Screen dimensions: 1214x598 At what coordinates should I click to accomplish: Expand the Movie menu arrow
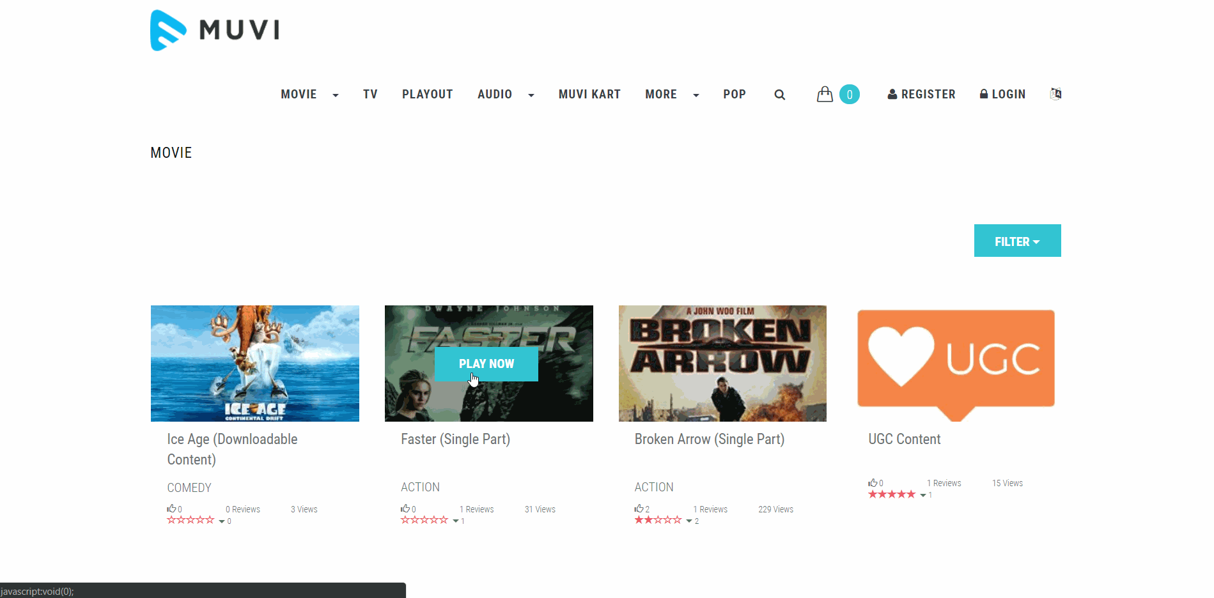pos(336,95)
